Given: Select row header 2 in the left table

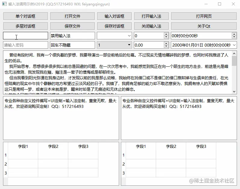Looking at the screenshot, I should tap(6, 164).
